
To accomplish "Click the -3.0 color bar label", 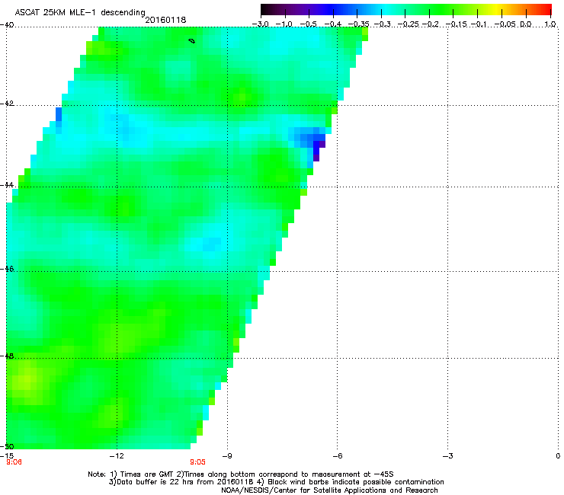I will [x=260, y=24].
